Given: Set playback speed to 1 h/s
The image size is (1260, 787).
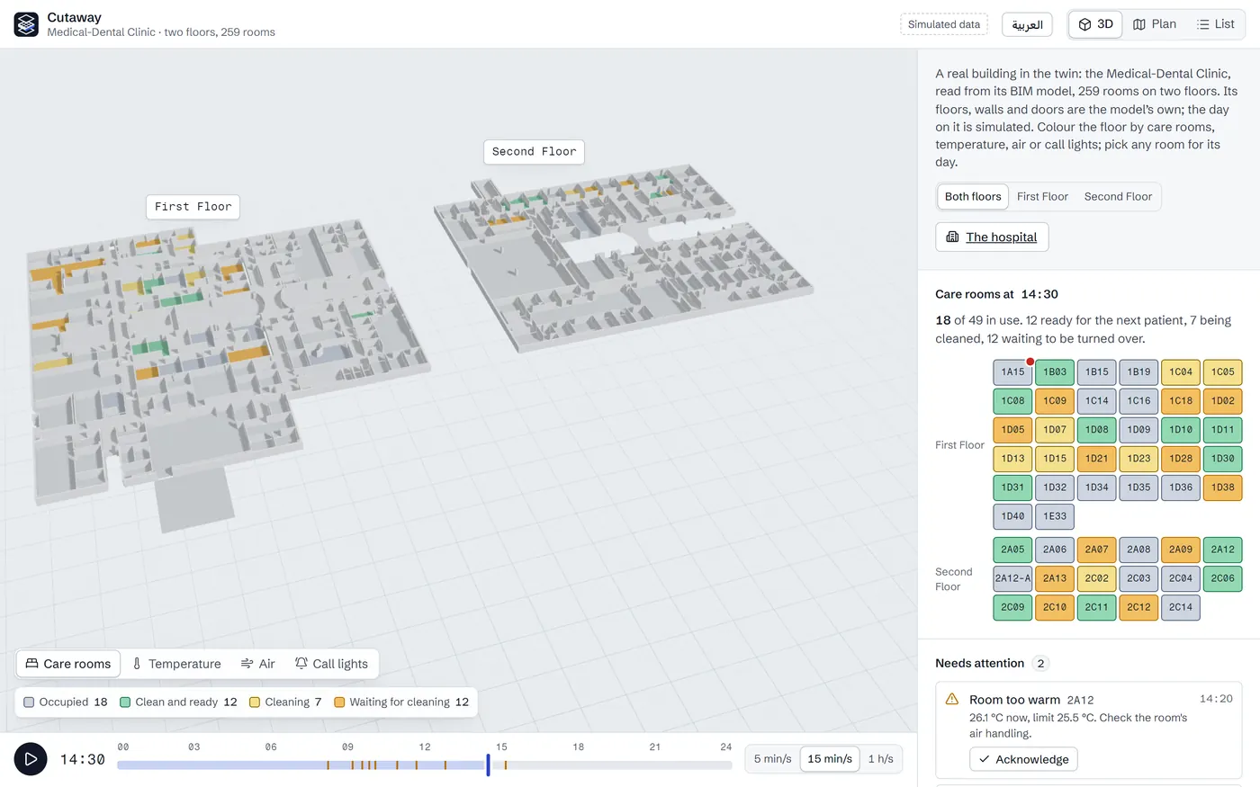Looking at the screenshot, I should (881, 759).
